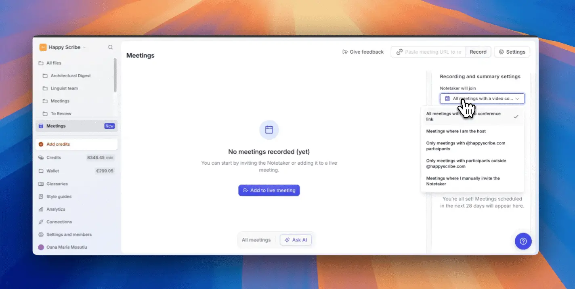
Task: Open the Connections link icon
Action: click(x=41, y=222)
